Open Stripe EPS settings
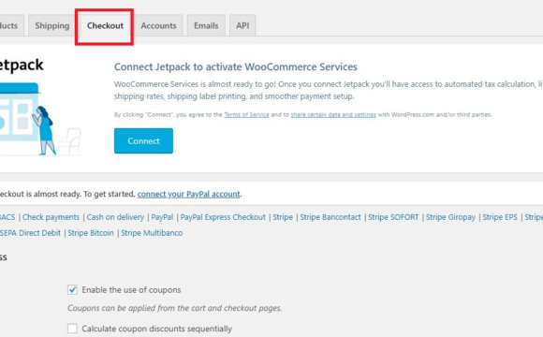 click(x=500, y=217)
